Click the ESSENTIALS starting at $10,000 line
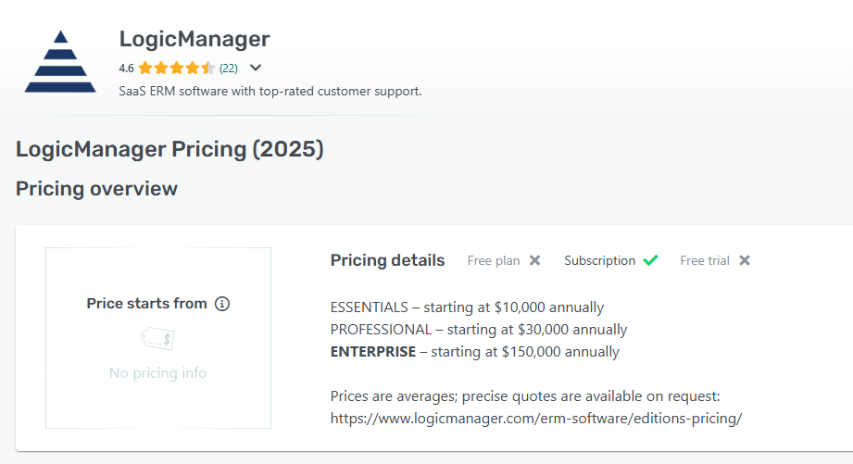The image size is (853, 464). tap(468, 307)
